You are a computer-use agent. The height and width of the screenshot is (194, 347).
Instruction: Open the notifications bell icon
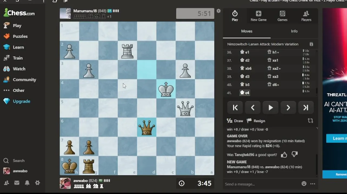[x=27, y=183]
